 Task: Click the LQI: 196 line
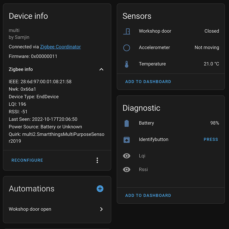(x=17, y=104)
